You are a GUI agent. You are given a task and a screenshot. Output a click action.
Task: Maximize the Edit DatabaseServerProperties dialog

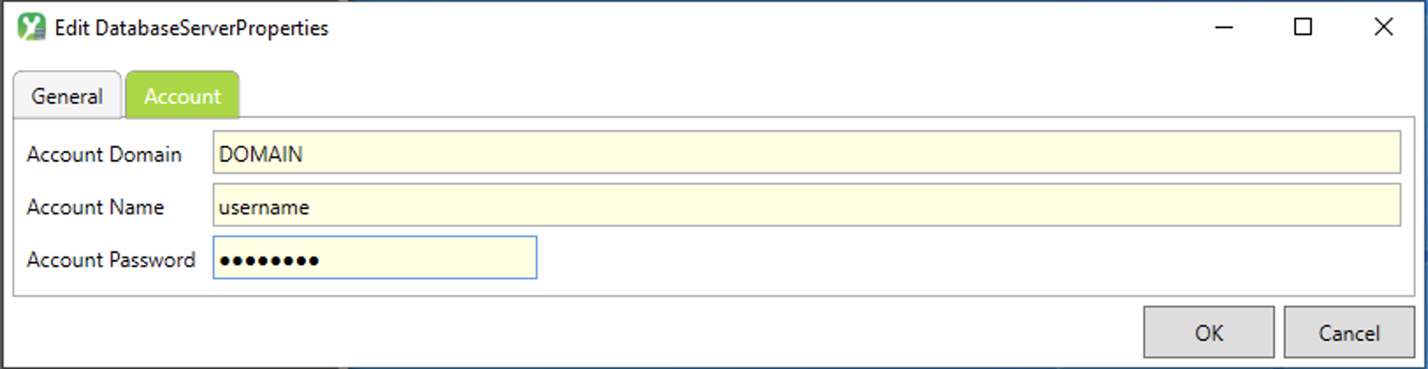(x=1303, y=27)
